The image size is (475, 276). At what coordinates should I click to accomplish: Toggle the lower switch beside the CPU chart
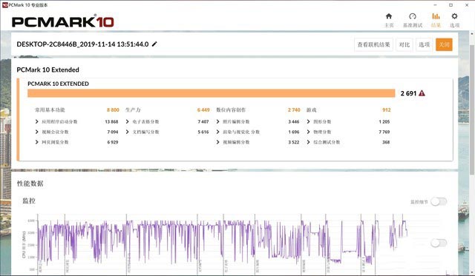point(439,243)
